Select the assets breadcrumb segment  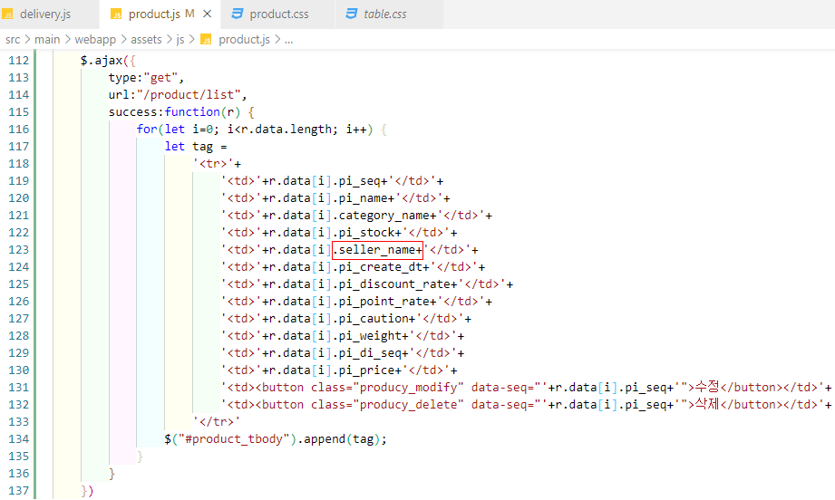(146, 39)
